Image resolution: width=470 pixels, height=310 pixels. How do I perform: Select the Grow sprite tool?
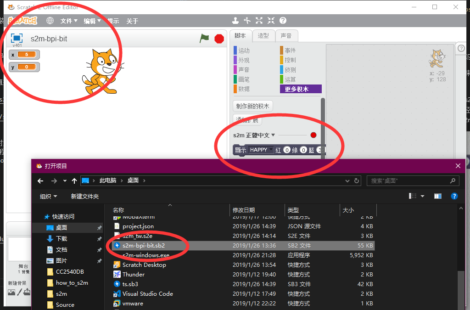coord(259,21)
